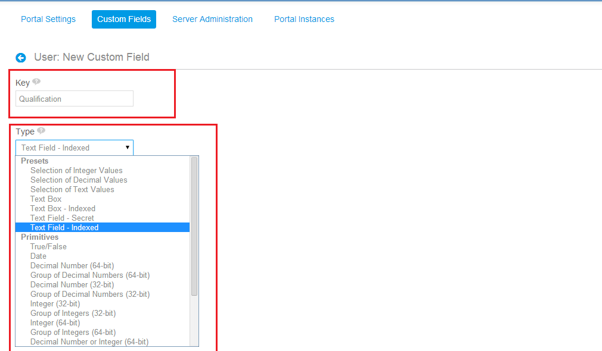Select Integer (64-bit) type
602x351 pixels.
103,322
